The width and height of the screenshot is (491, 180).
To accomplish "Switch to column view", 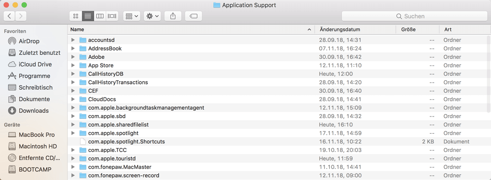I will coord(100,16).
